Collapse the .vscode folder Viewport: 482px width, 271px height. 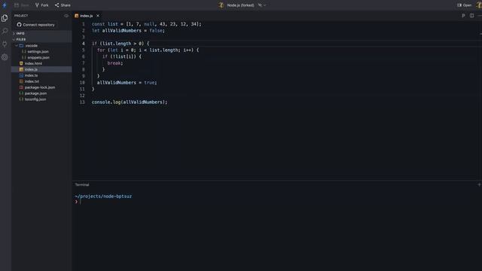point(17,45)
